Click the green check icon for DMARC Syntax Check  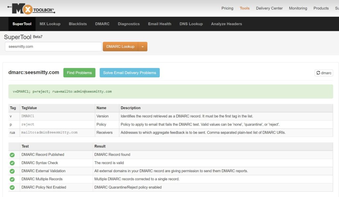[x=12, y=163]
